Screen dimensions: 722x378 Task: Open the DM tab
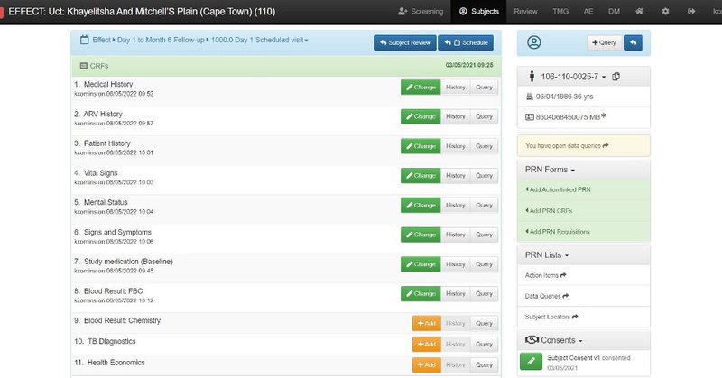(614, 11)
